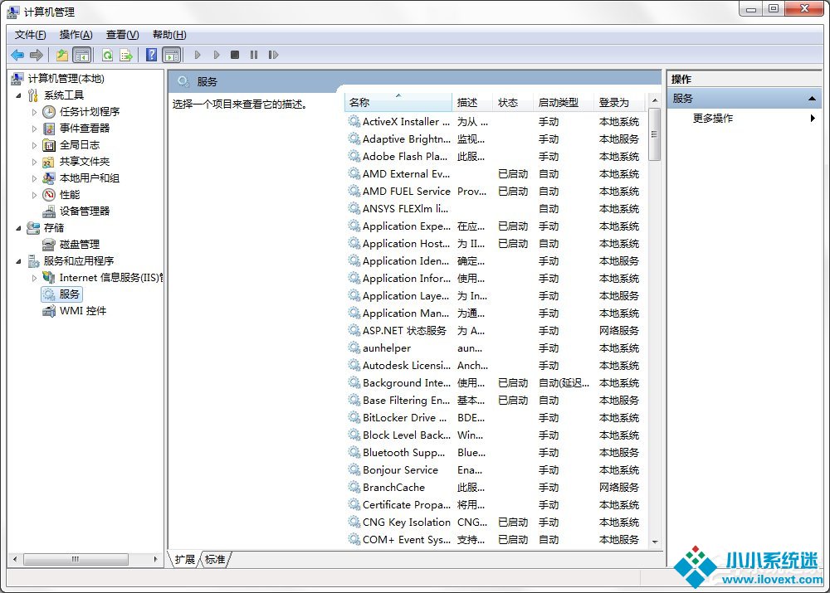
Task: Sort by the 启动类型 column header
Action: [564, 102]
